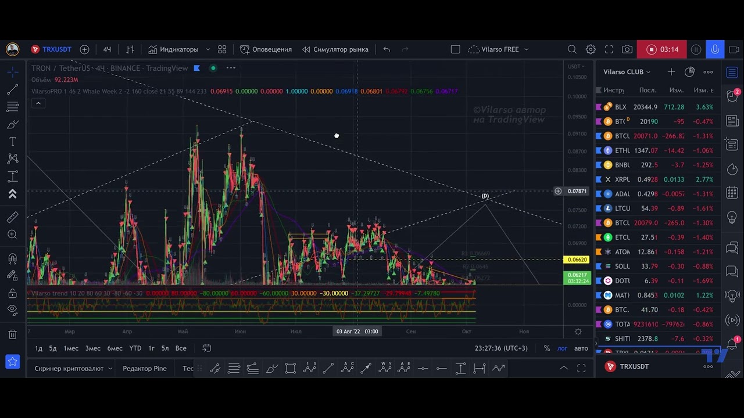
Task: Toggle the лог logarithmic scale
Action: tap(562, 348)
